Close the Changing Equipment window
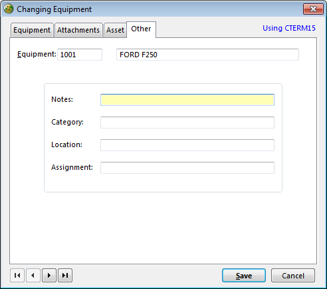Screen dimensions: 327x289 [x=313, y=9]
